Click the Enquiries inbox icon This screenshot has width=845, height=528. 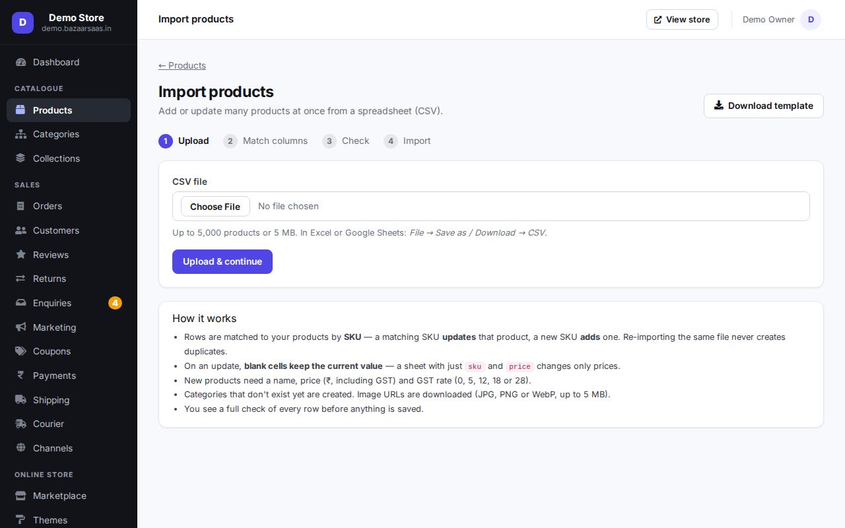pos(20,303)
